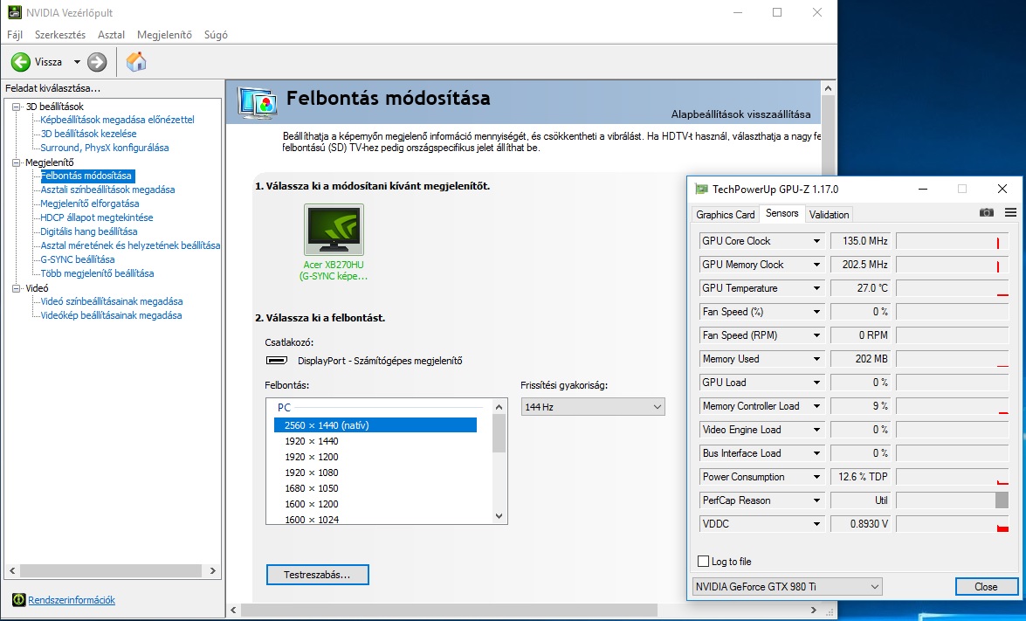This screenshot has height=621, width=1026.
Task: Open G-SYNC beállítása
Action: 77,259
